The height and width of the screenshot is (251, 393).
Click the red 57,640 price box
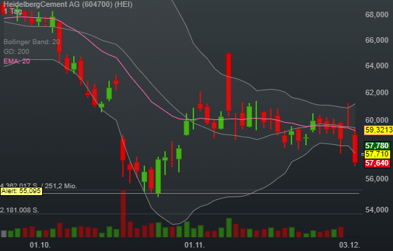click(x=377, y=163)
